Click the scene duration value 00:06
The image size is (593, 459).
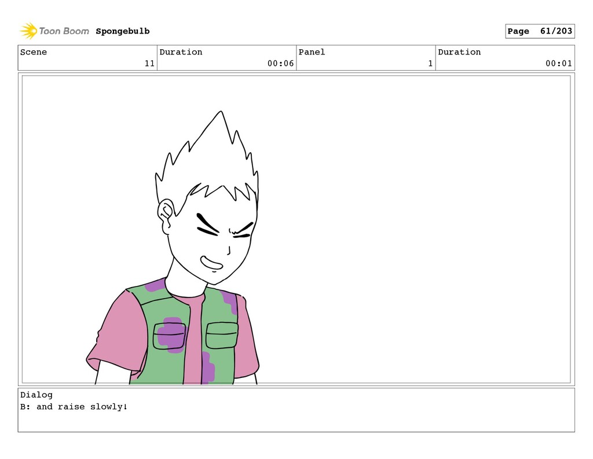click(280, 64)
